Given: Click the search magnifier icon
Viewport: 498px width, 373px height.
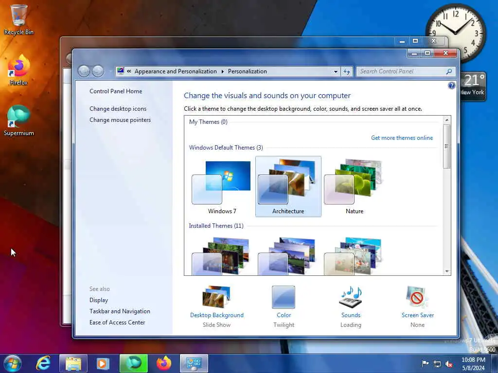Looking at the screenshot, I should point(449,71).
